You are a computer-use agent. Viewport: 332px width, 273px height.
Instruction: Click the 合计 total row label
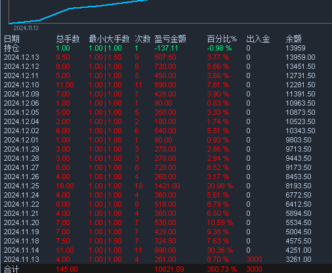pyautogui.click(x=12, y=269)
